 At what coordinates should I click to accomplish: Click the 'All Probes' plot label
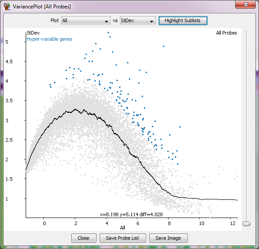[x=227, y=33]
